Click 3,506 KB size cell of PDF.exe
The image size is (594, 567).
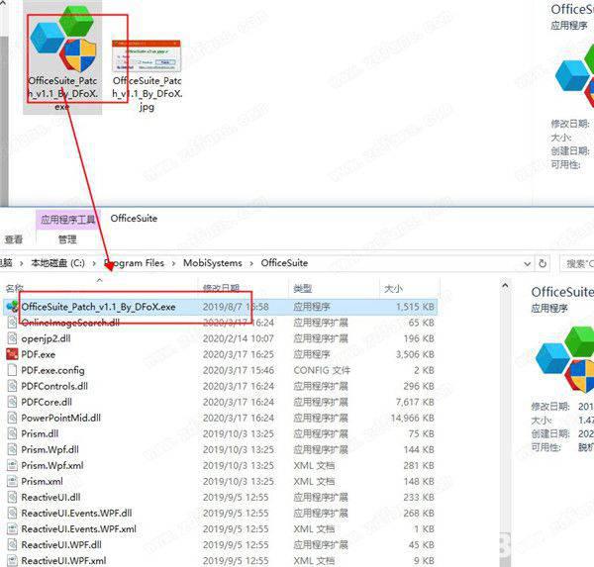coord(415,354)
